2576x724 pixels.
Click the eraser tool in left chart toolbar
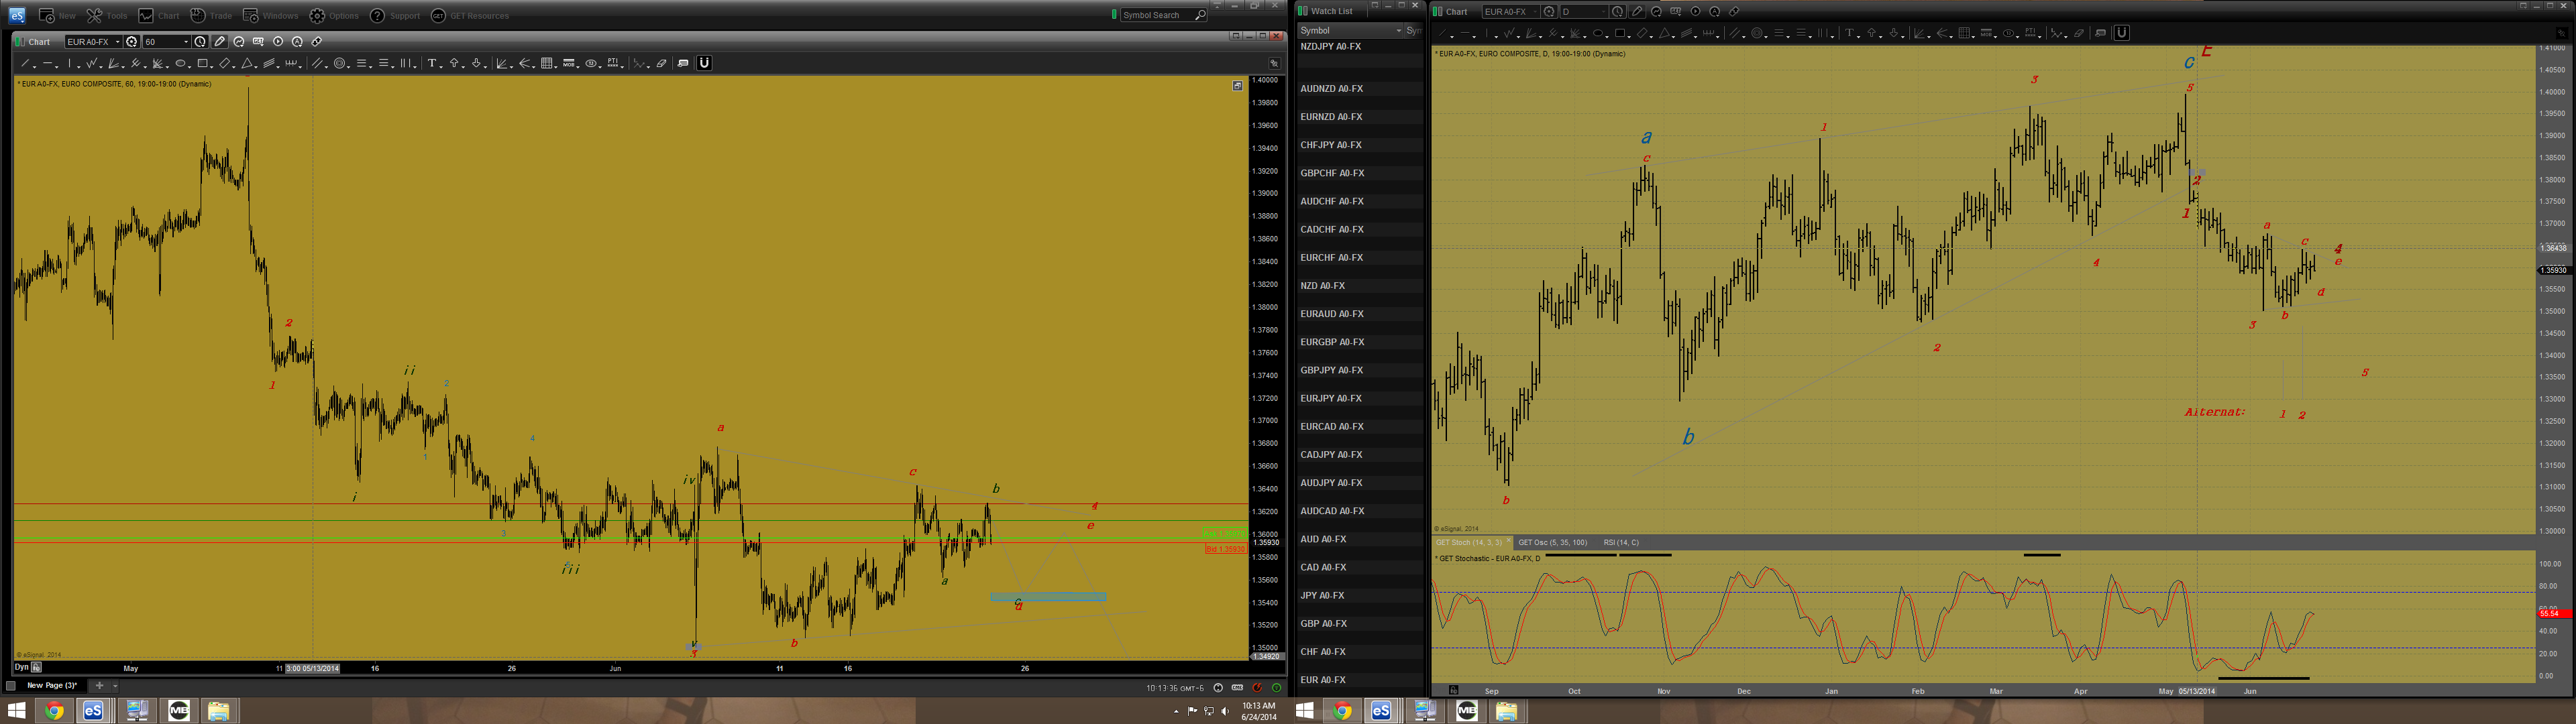661,63
